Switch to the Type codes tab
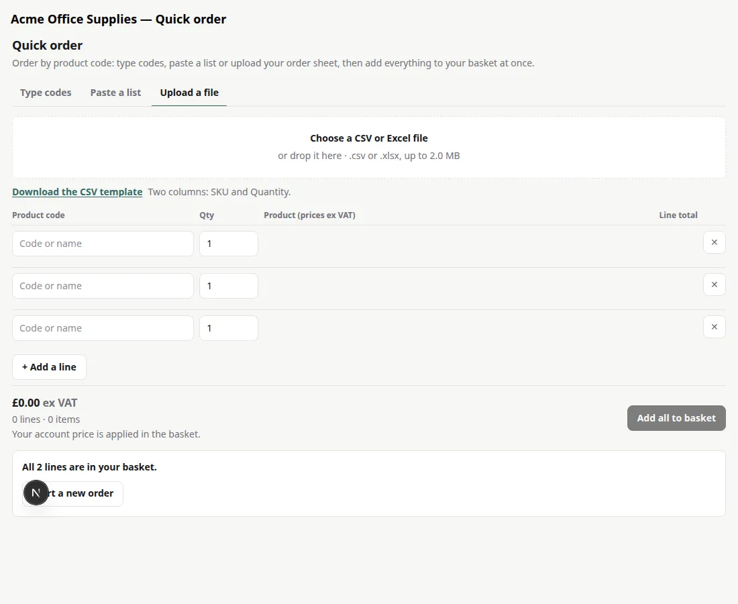Image resolution: width=738 pixels, height=604 pixels. click(46, 93)
